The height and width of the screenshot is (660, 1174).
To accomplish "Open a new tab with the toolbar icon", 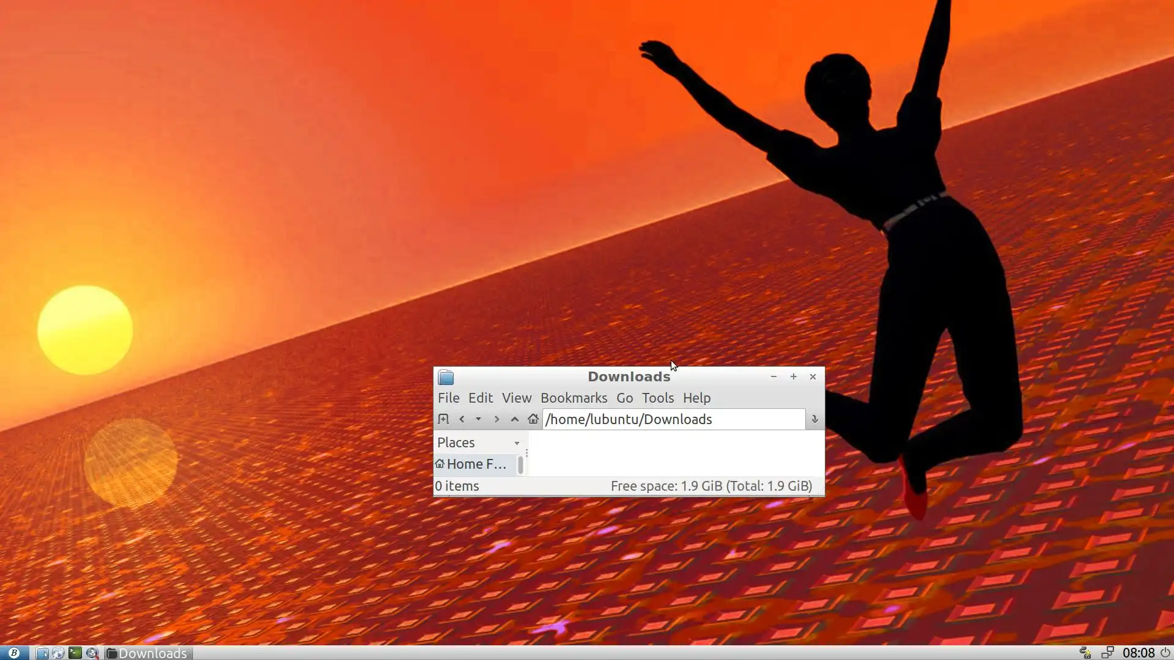I will 443,419.
